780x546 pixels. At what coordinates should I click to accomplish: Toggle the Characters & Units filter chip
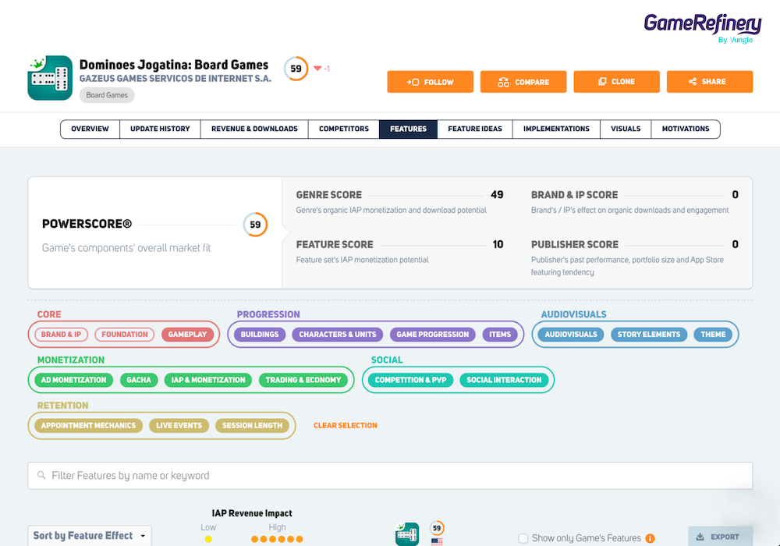(338, 335)
